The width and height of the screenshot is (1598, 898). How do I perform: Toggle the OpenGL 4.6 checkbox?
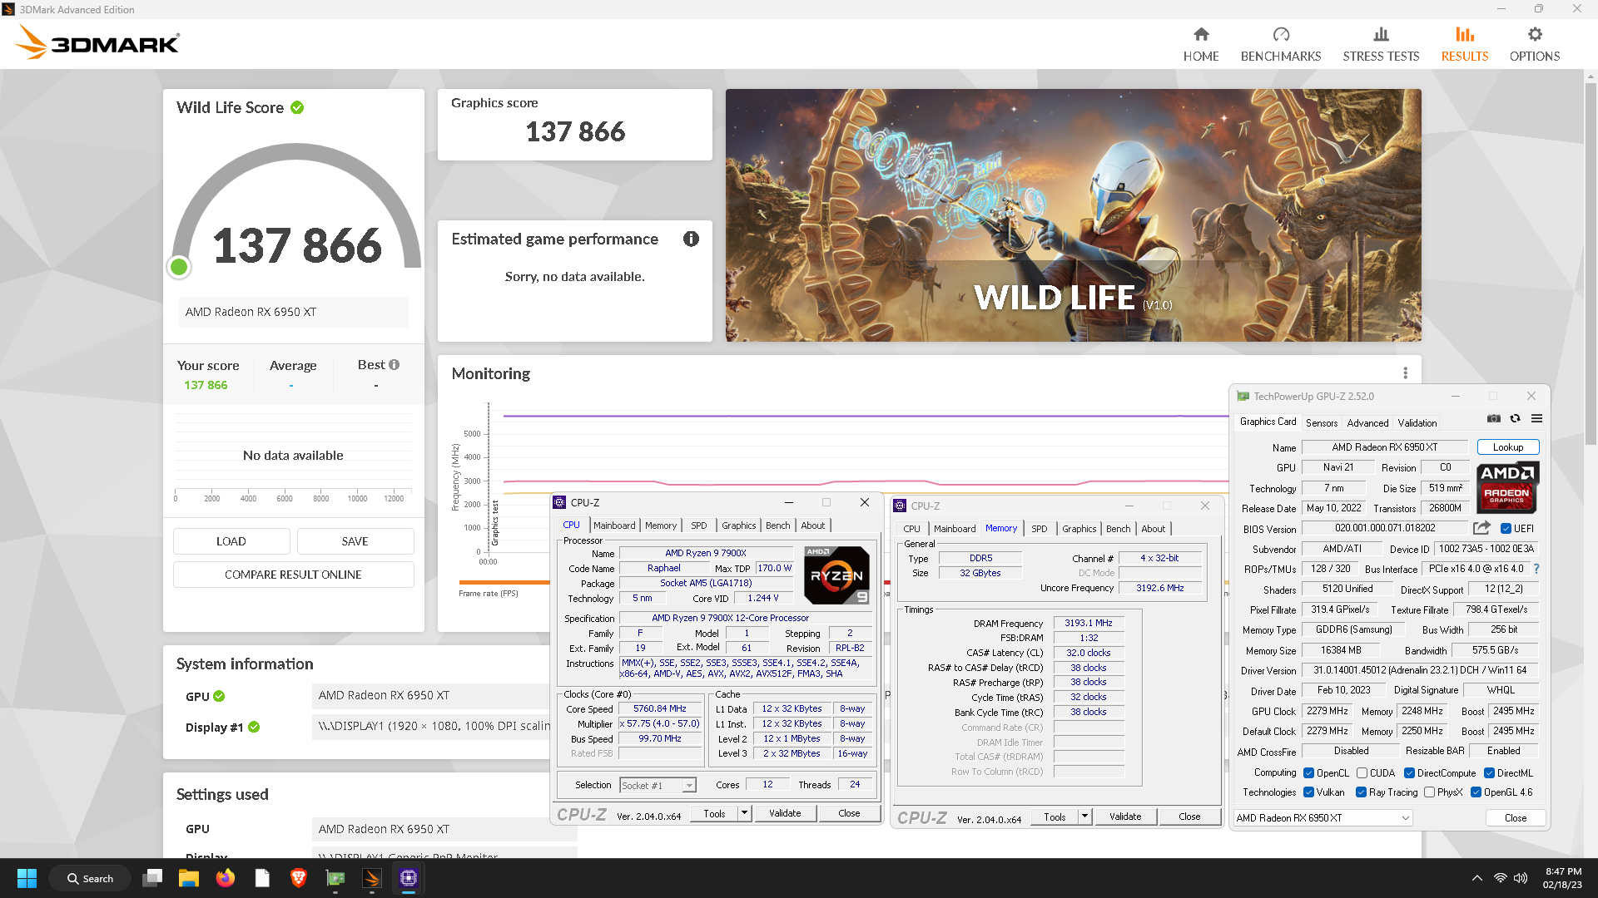pos(1476,792)
